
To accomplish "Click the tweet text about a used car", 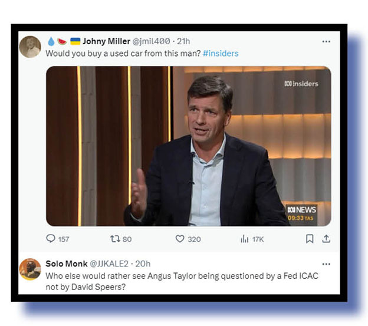I will coord(123,53).
